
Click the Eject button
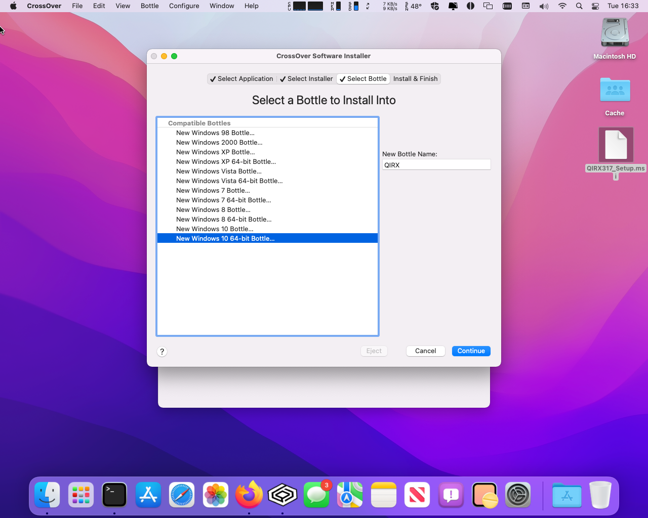click(x=374, y=351)
